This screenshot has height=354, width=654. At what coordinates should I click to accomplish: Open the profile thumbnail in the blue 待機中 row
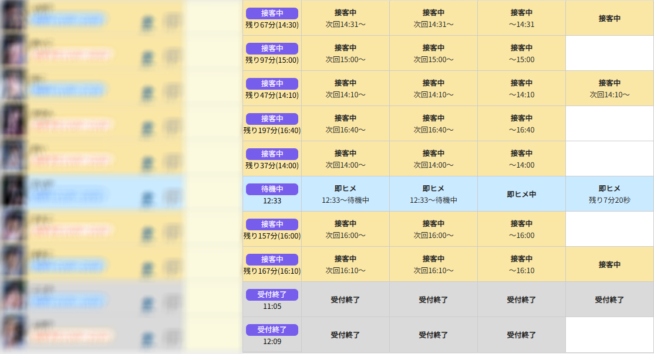pyautogui.click(x=14, y=194)
